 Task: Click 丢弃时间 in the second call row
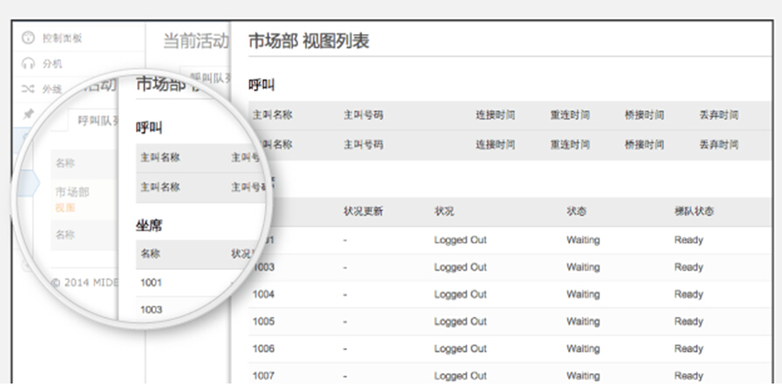tap(719, 145)
